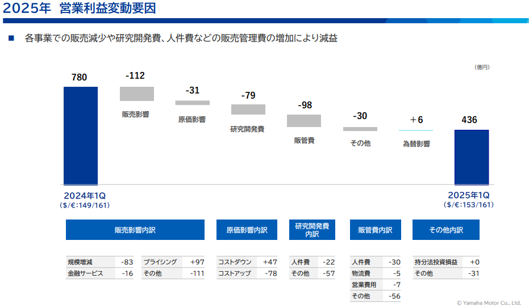Click the 販売影響 bar caption

pos(136,115)
